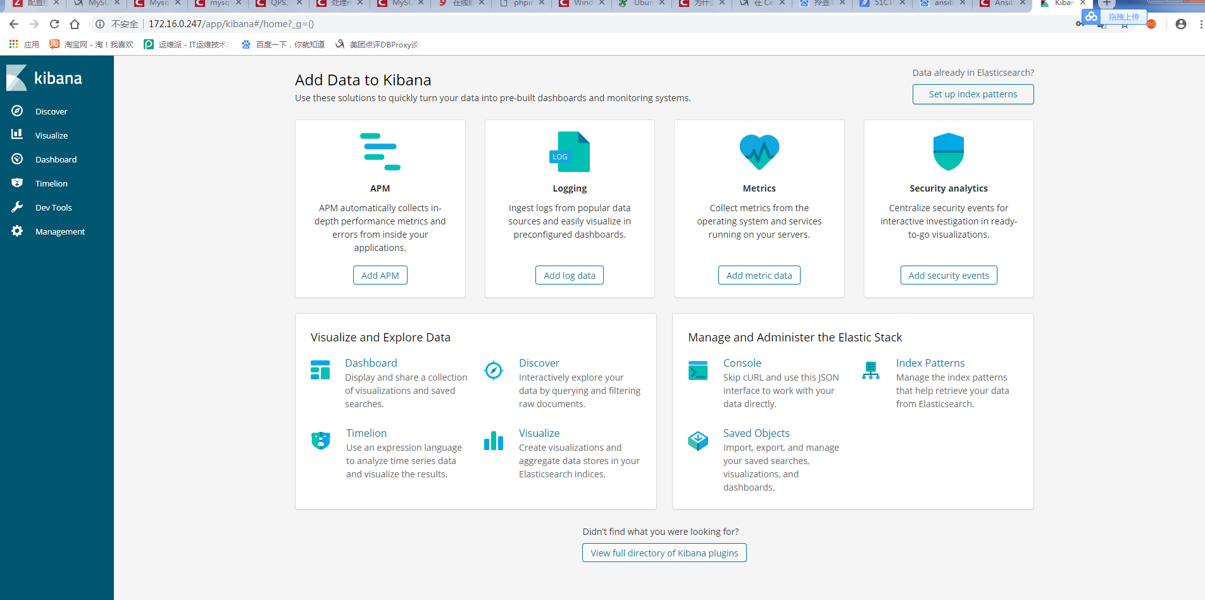The height and width of the screenshot is (600, 1205).
Task: Open Management in the sidebar menu
Action: point(60,231)
